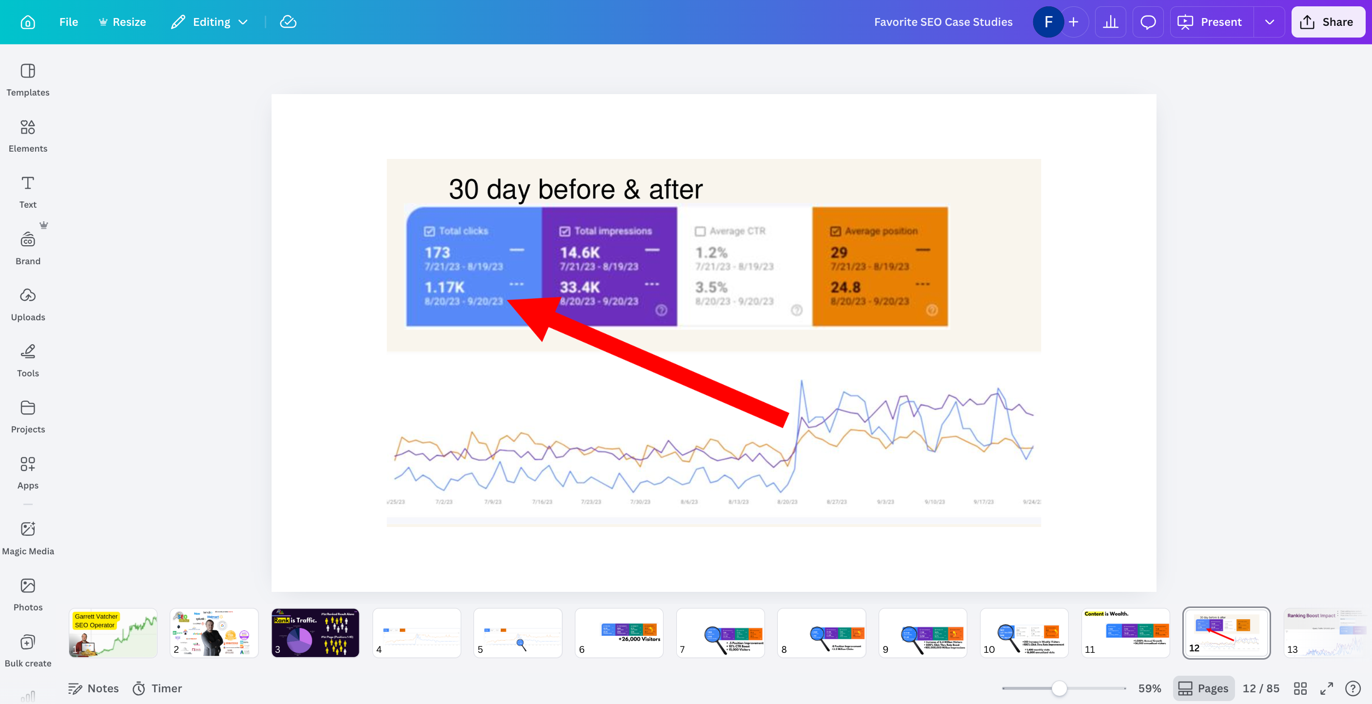Open the Uploads panel
This screenshot has height=704, width=1372.
[28, 305]
